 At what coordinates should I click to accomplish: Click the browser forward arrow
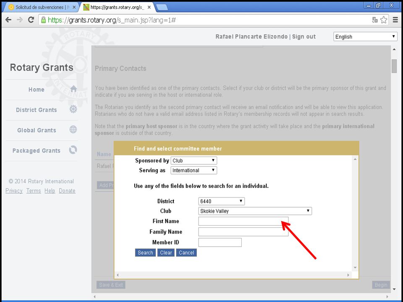click(20, 20)
